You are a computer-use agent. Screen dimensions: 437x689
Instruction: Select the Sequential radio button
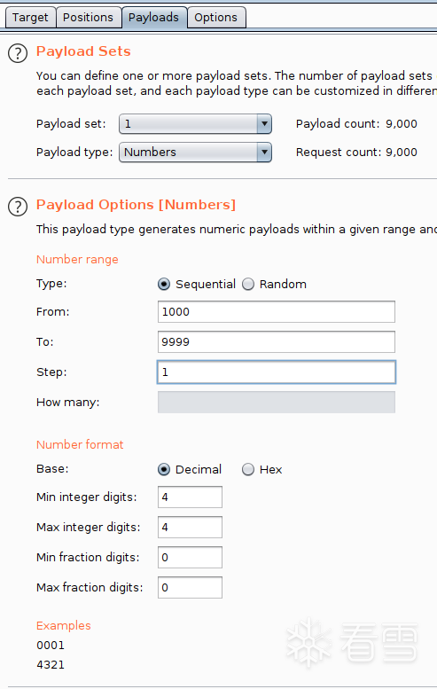tap(164, 285)
